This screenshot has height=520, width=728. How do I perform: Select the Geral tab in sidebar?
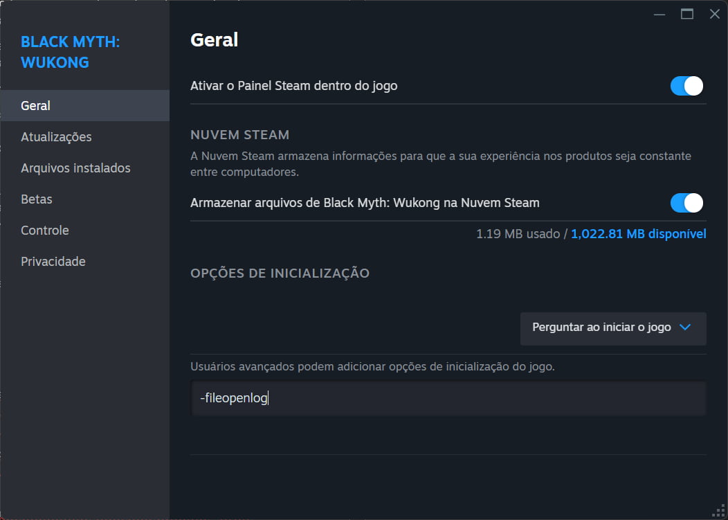(84, 105)
